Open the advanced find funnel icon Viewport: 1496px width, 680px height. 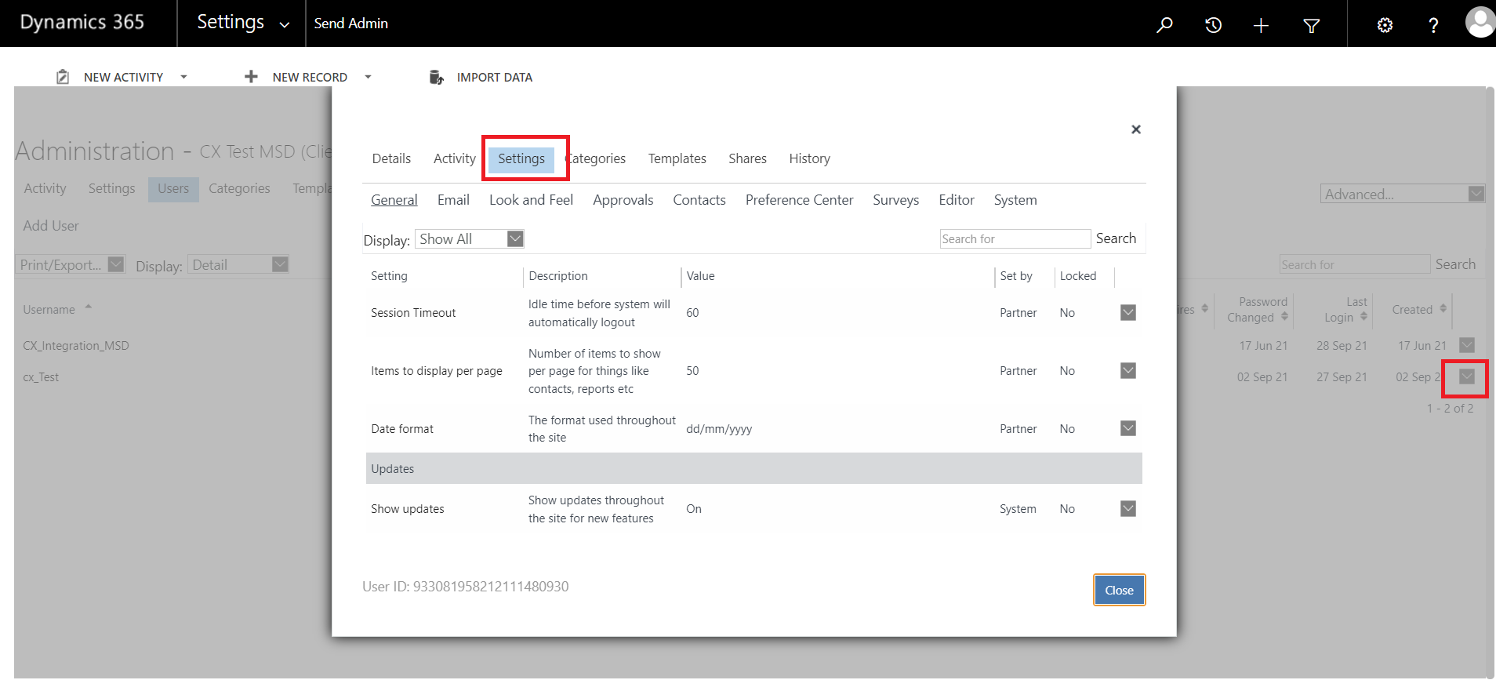pyautogui.click(x=1311, y=26)
